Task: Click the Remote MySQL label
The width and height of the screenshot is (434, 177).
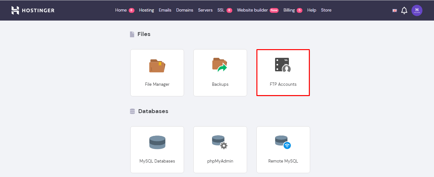Action: click(x=283, y=161)
